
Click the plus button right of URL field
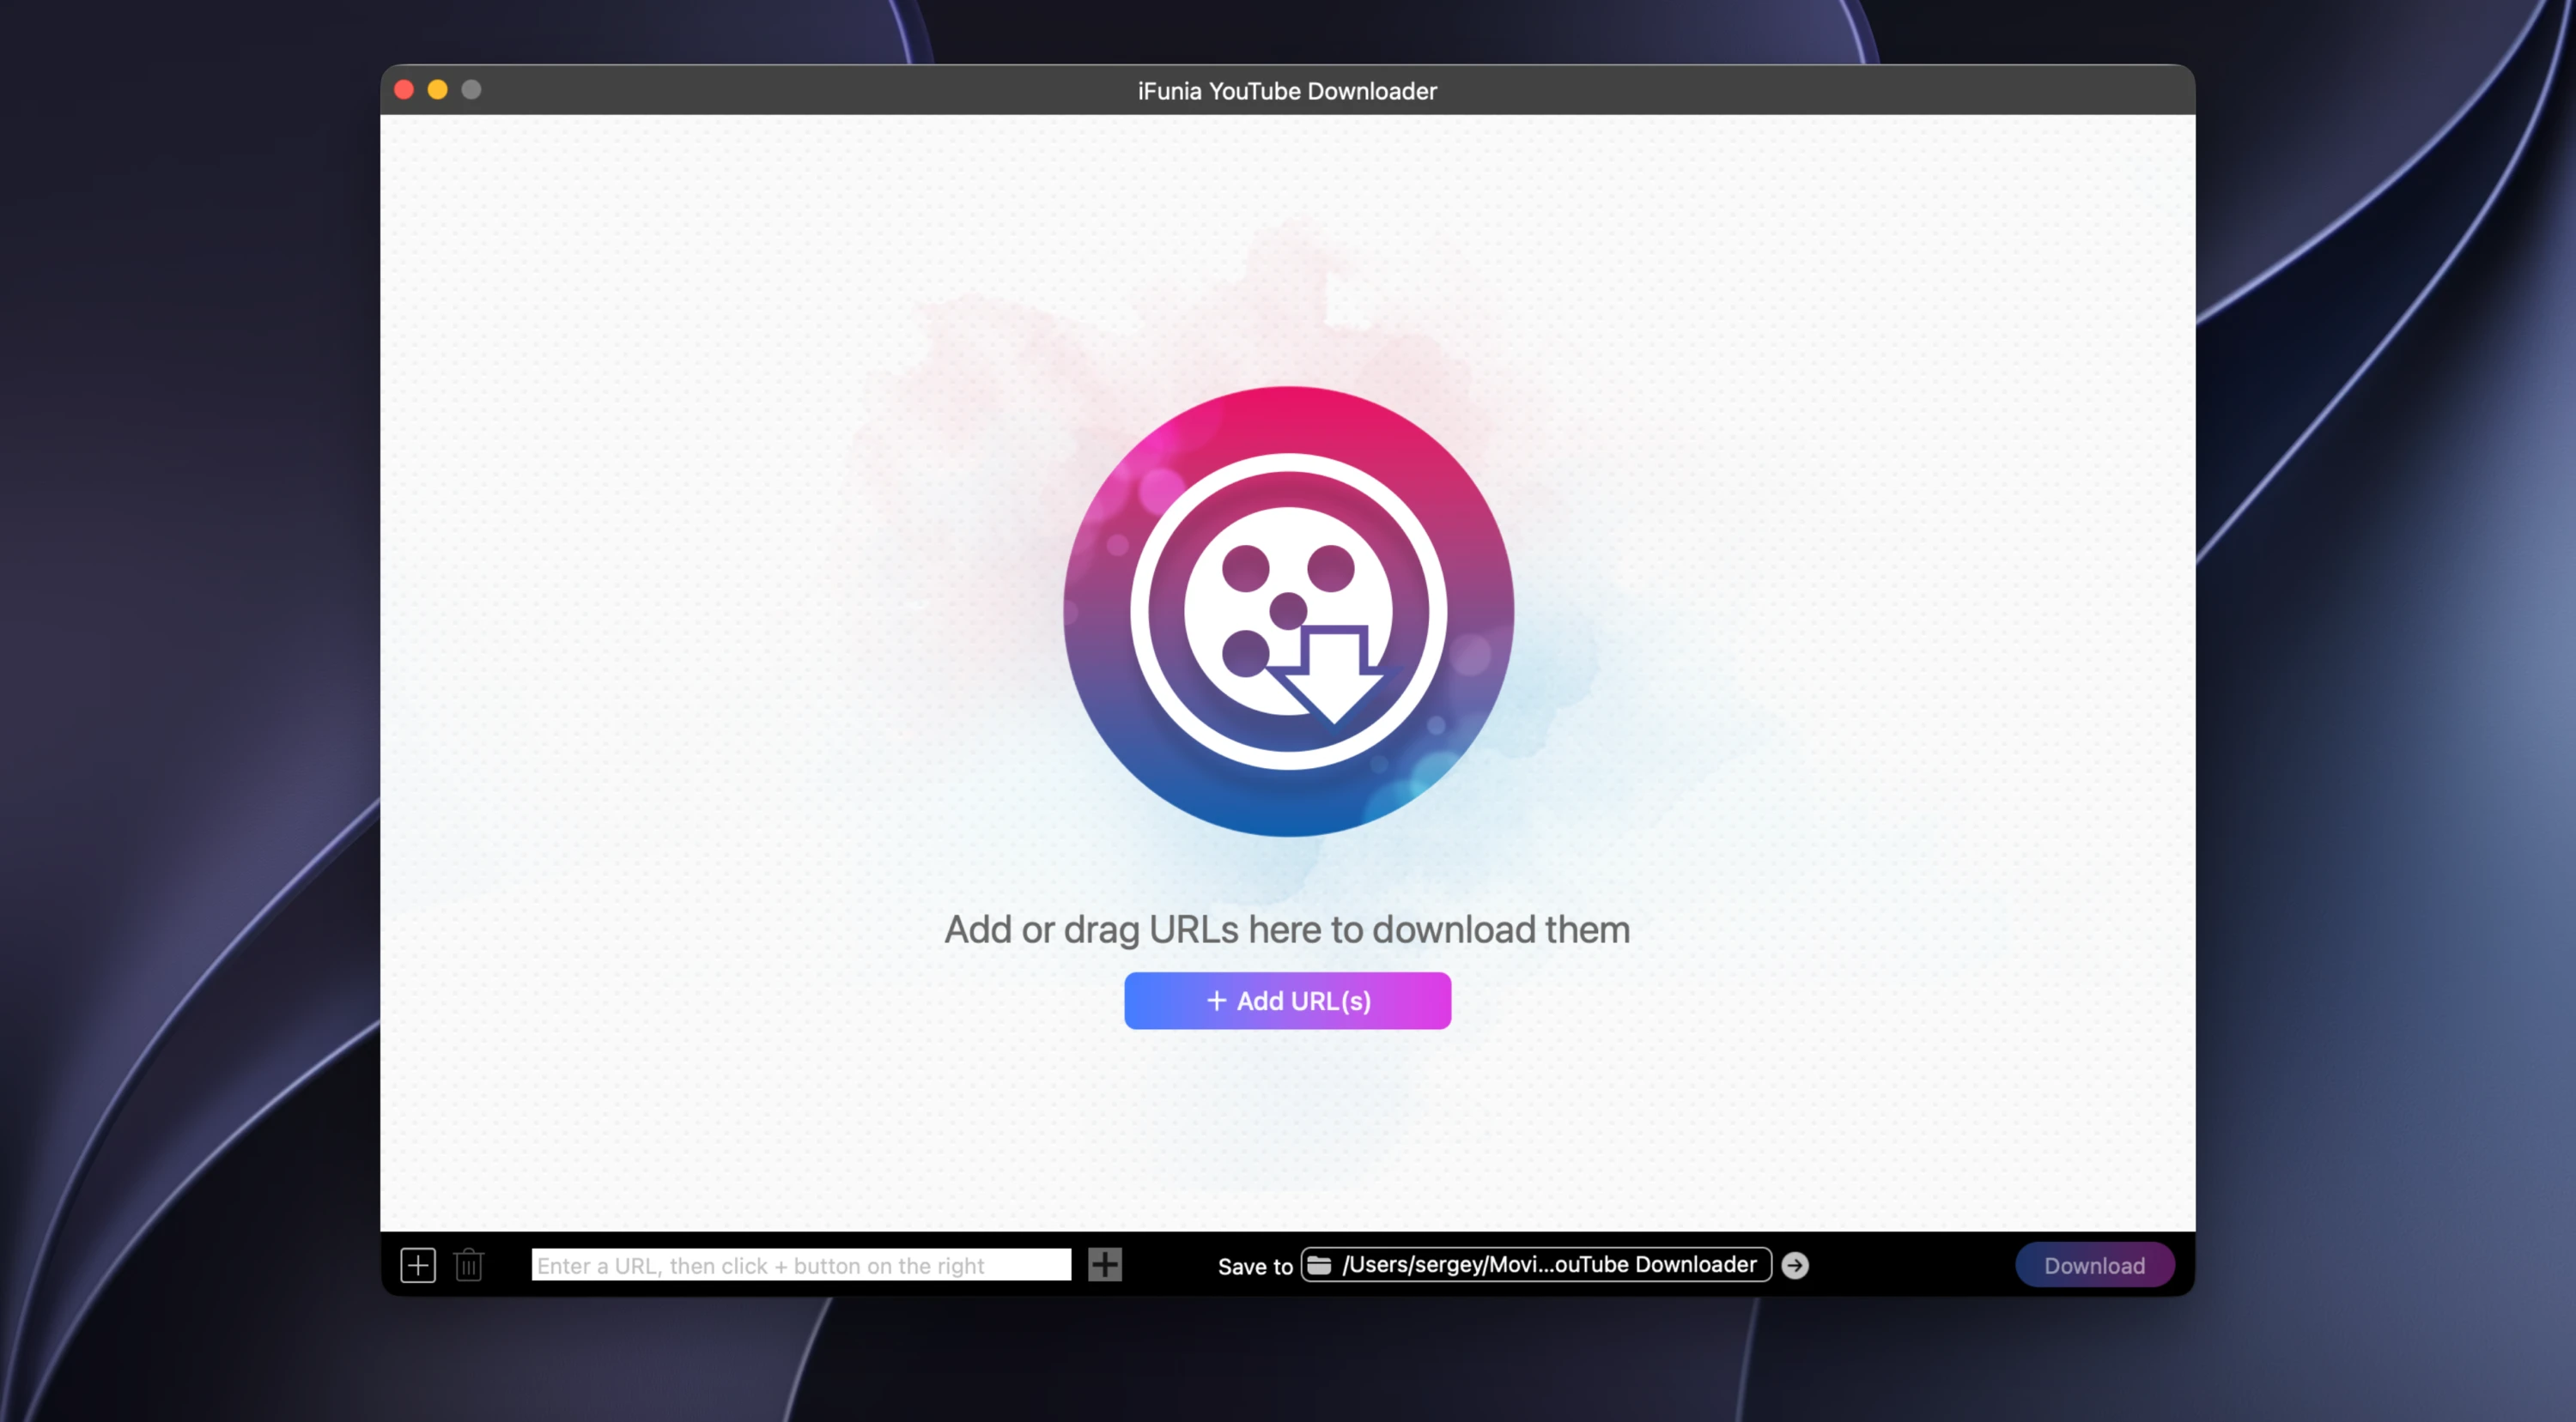click(1105, 1264)
